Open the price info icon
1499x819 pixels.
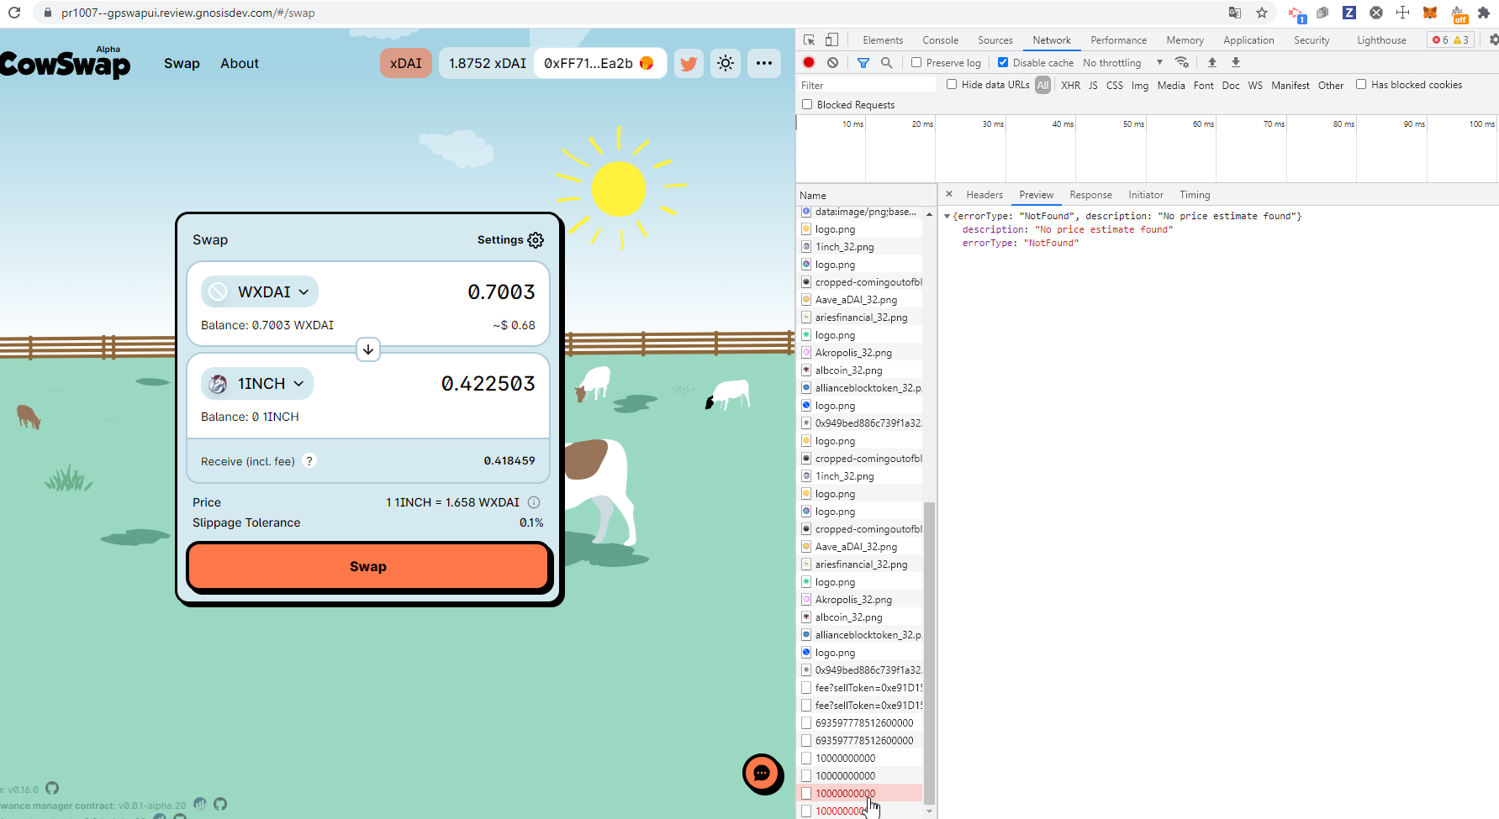coord(534,502)
